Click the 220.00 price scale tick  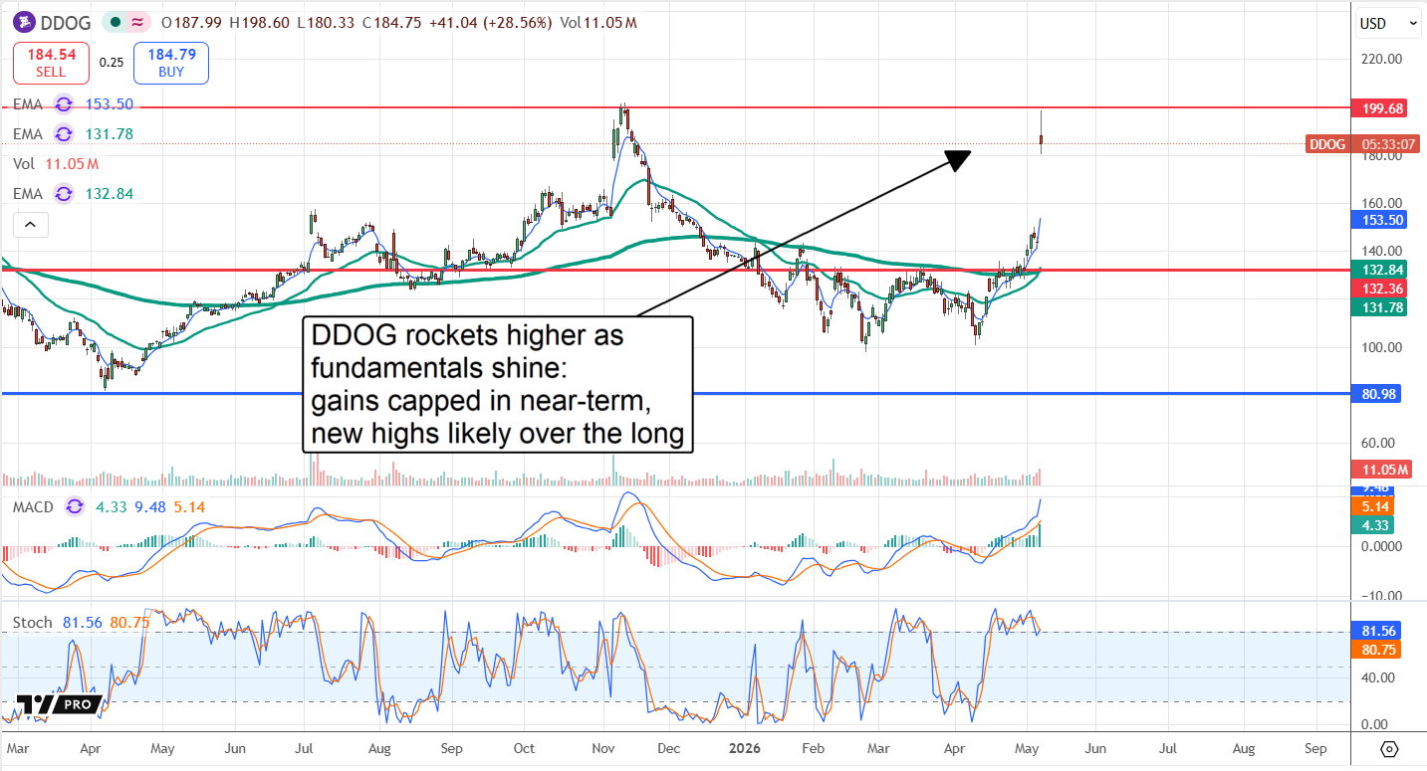click(1381, 60)
